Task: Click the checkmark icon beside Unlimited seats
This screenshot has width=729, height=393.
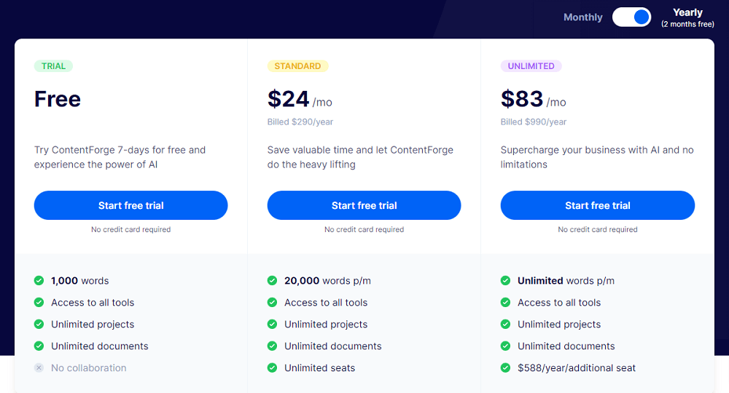Action: click(x=273, y=368)
